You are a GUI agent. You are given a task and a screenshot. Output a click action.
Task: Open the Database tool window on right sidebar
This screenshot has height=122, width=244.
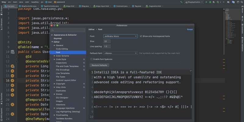[242, 29]
